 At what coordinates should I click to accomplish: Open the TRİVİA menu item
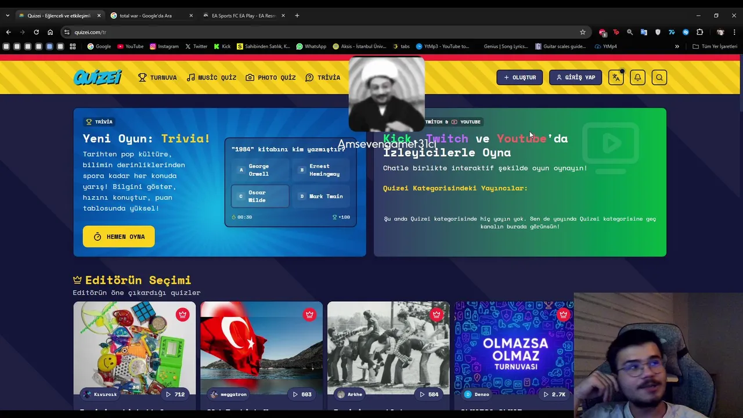pos(323,77)
